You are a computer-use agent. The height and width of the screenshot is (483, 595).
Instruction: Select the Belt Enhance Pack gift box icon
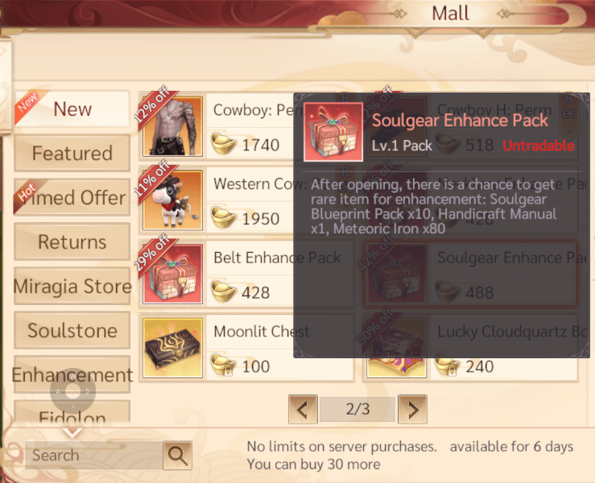(172, 274)
